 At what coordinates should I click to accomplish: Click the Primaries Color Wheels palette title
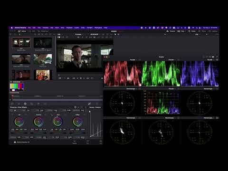pos(19,107)
